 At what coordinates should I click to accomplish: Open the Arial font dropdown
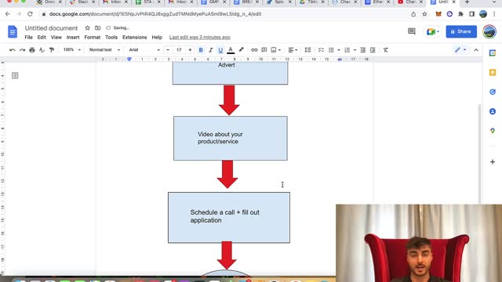[144, 50]
